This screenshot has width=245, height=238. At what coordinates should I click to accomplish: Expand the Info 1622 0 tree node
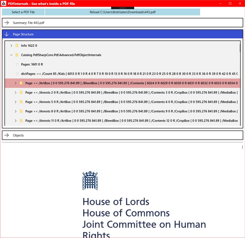[x=11, y=46]
